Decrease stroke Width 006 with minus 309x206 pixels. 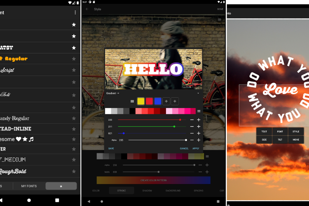coord(200,172)
